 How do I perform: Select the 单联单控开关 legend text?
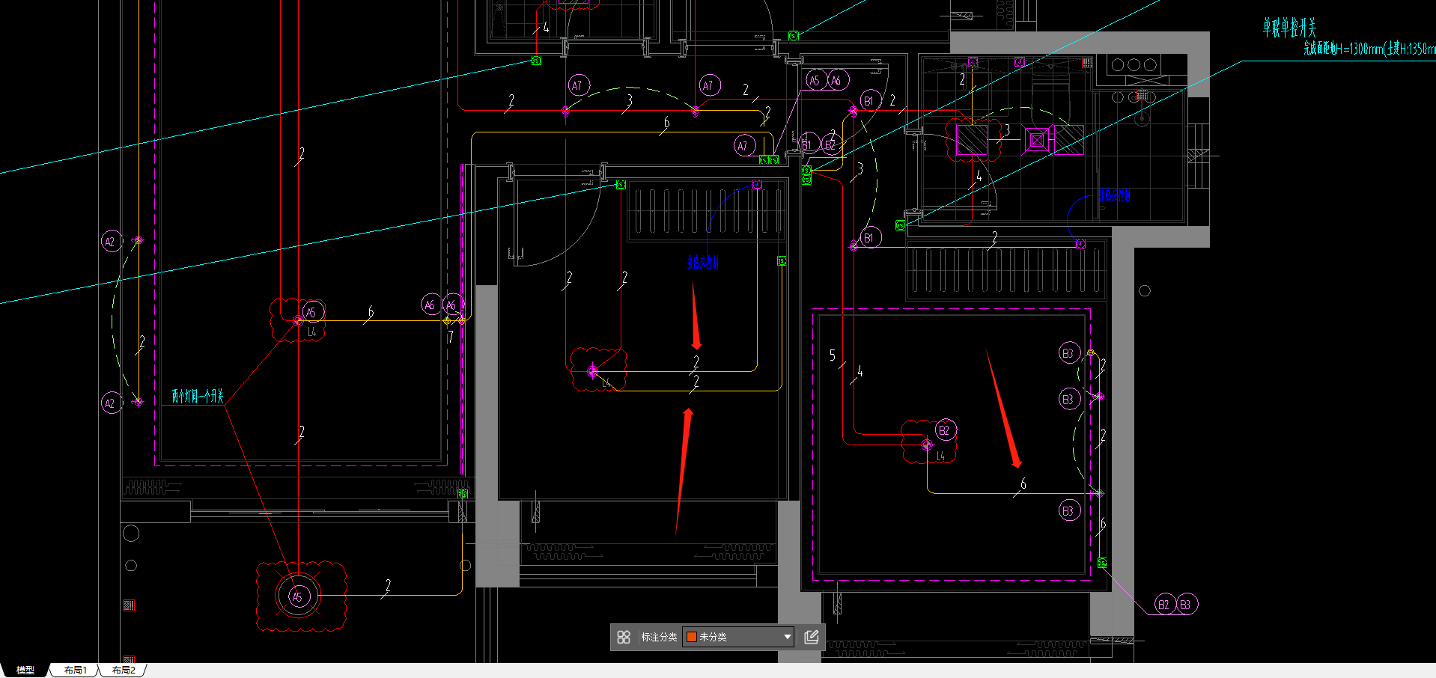pos(1289,28)
